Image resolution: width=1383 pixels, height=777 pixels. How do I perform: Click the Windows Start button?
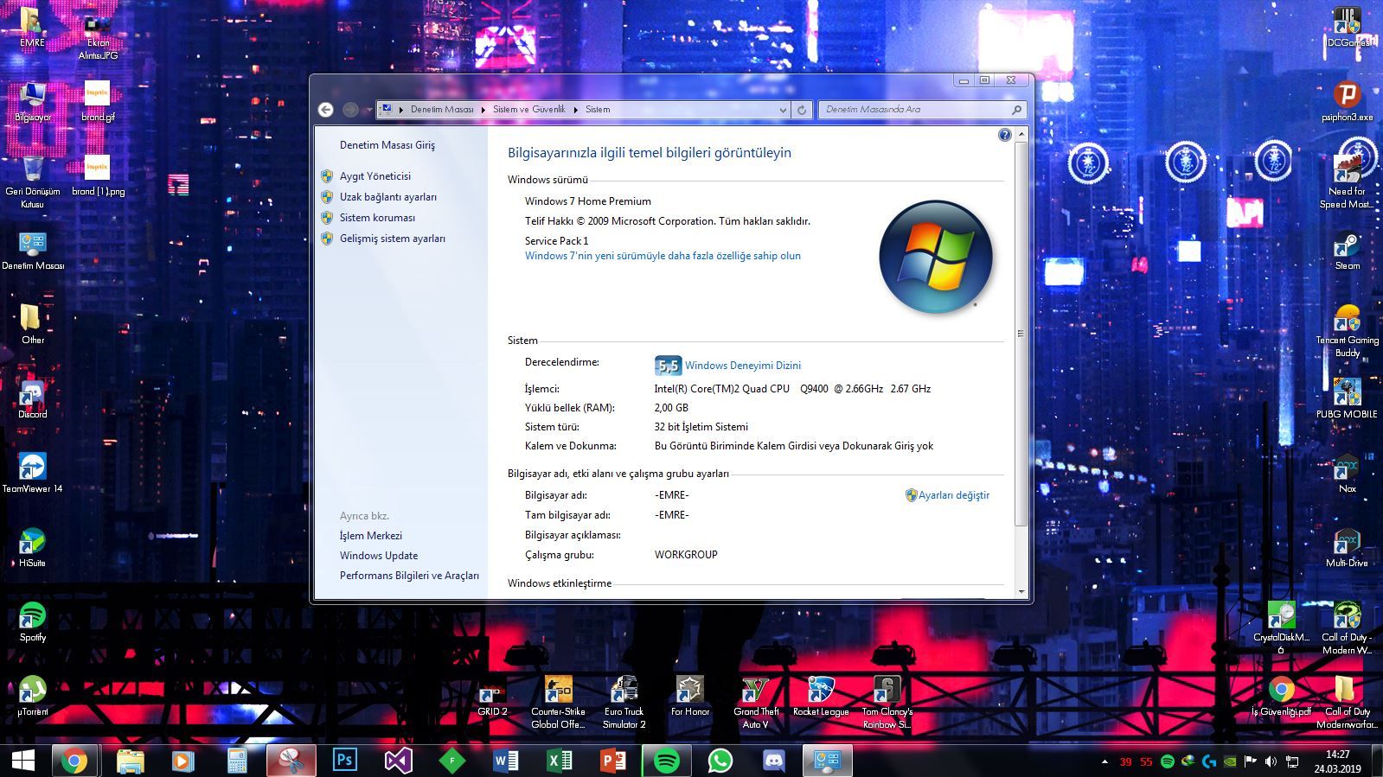pyautogui.click(x=23, y=761)
